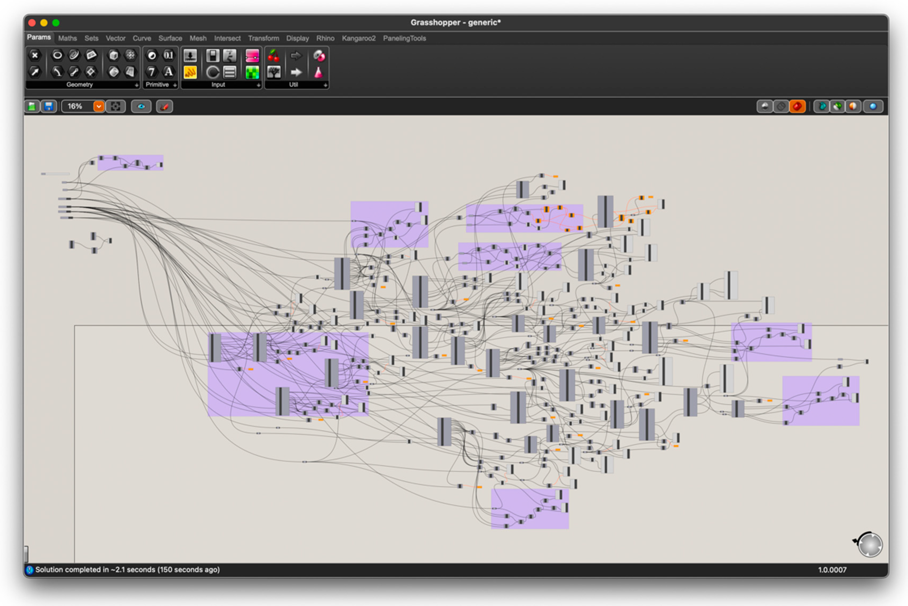Open the green checkered image sampler icon
The height and width of the screenshot is (606, 908).
(252, 72)
